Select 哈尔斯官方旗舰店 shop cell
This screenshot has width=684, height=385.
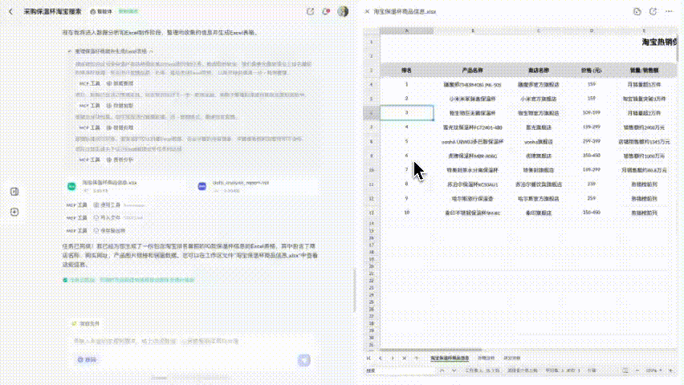539,199
